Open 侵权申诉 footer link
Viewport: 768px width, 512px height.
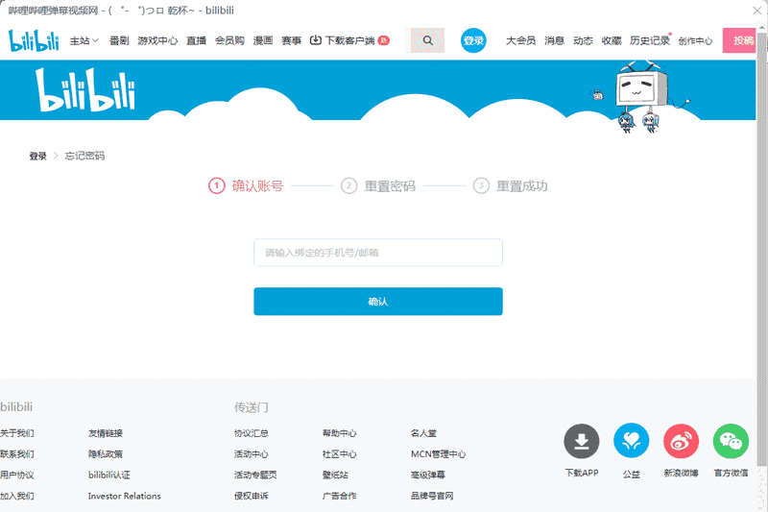(x=252, y=496)
